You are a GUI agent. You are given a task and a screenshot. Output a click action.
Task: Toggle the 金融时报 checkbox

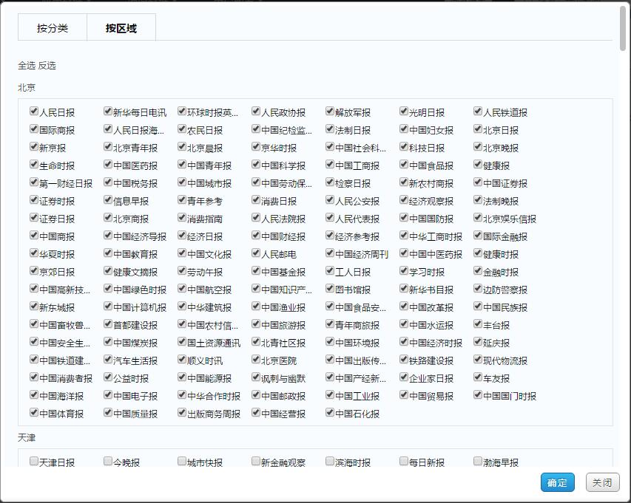pos(478,270)
